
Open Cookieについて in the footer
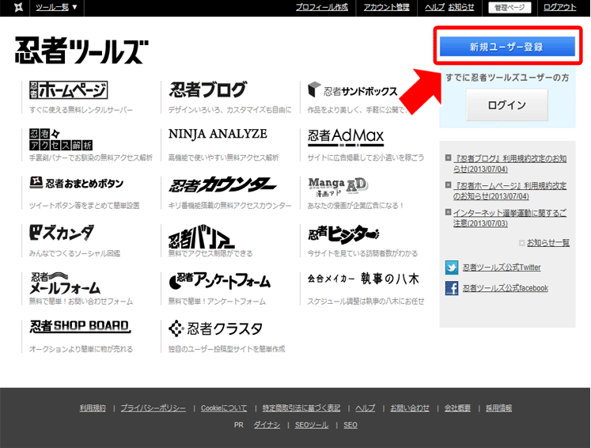coord(224,408)
